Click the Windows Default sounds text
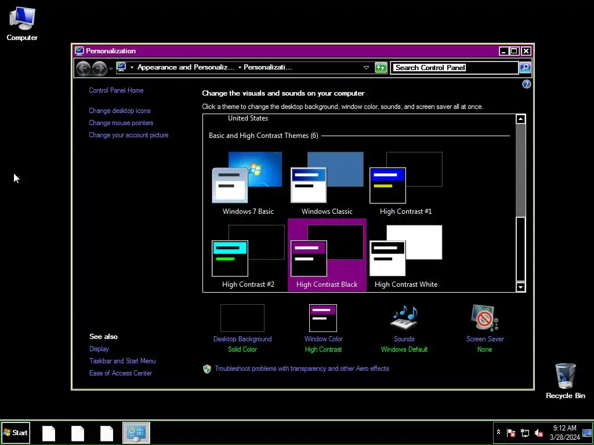The image size is (594, 445). tap(404, 349)
